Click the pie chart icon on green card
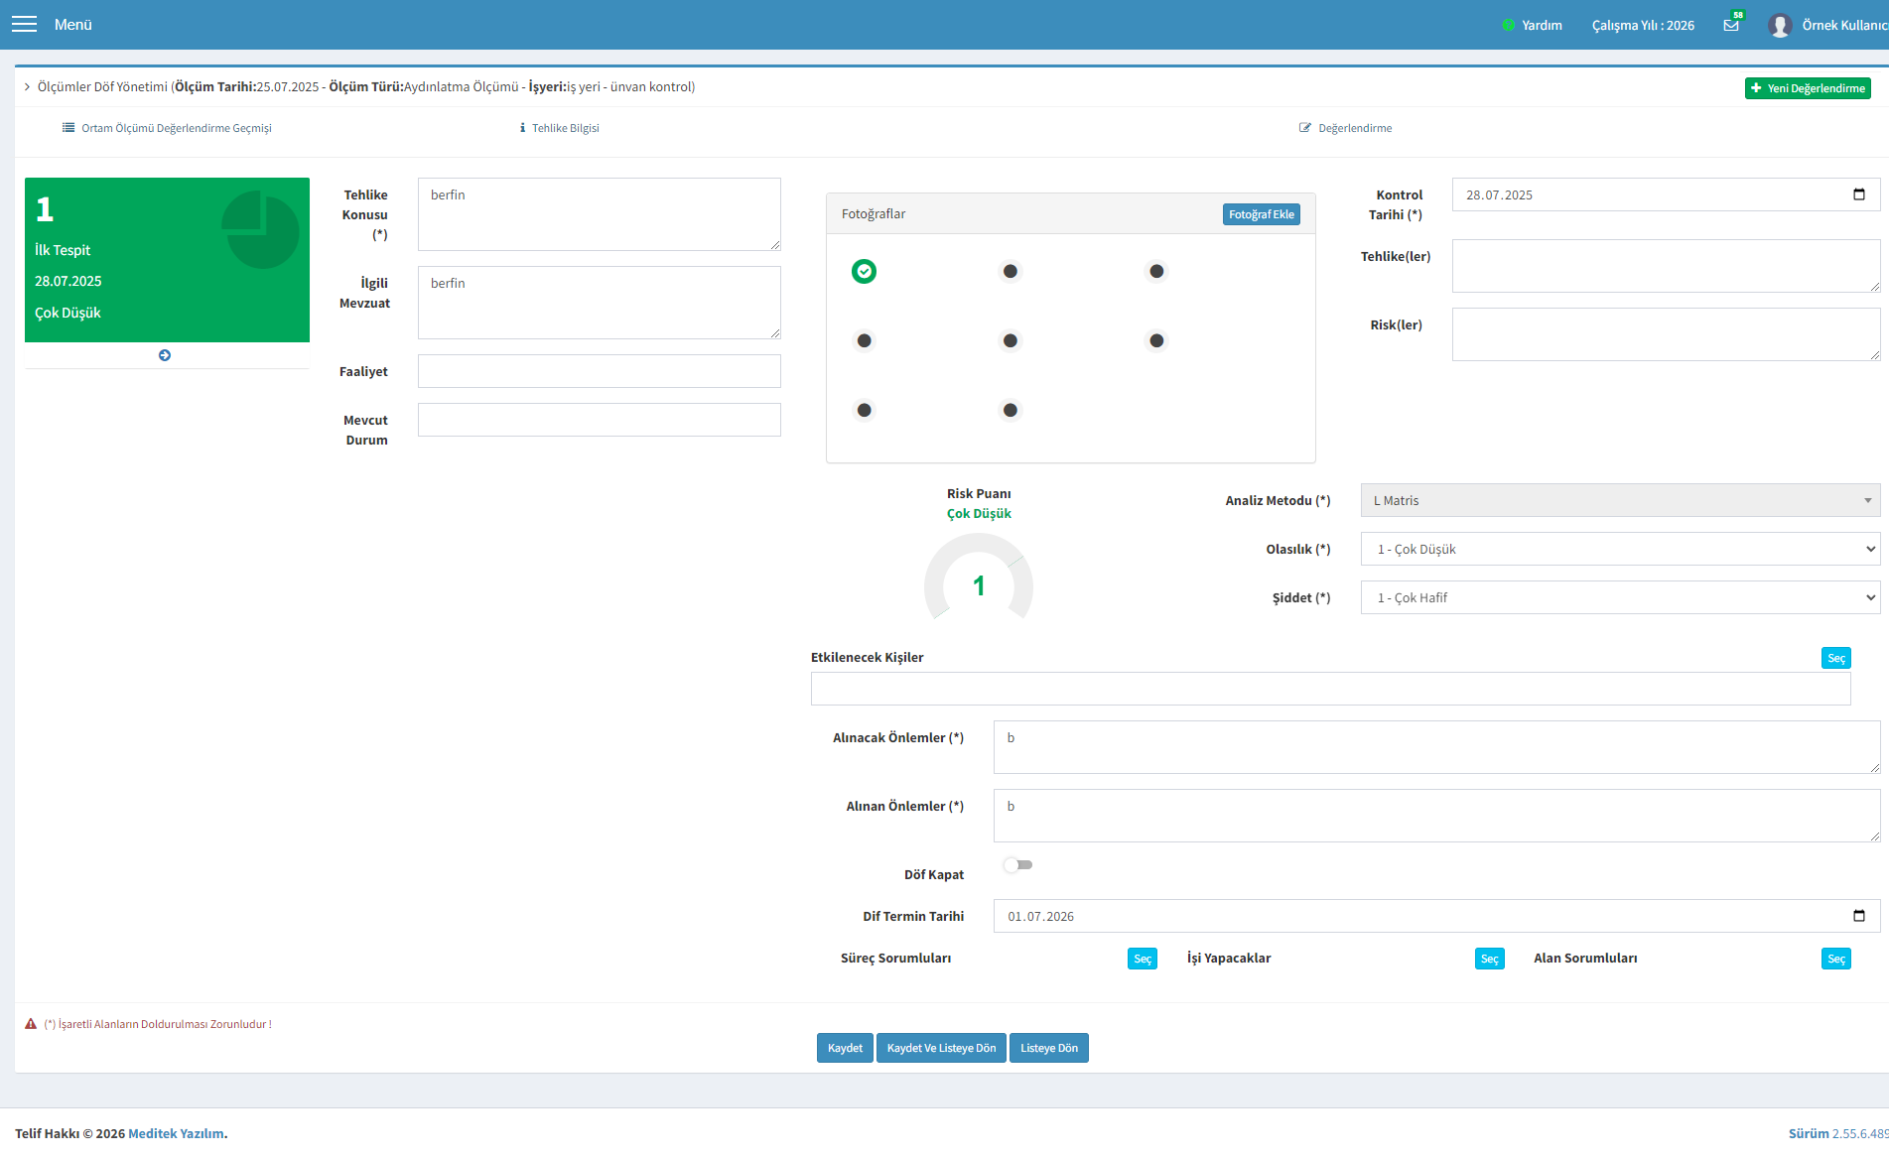 pos(260,230)
